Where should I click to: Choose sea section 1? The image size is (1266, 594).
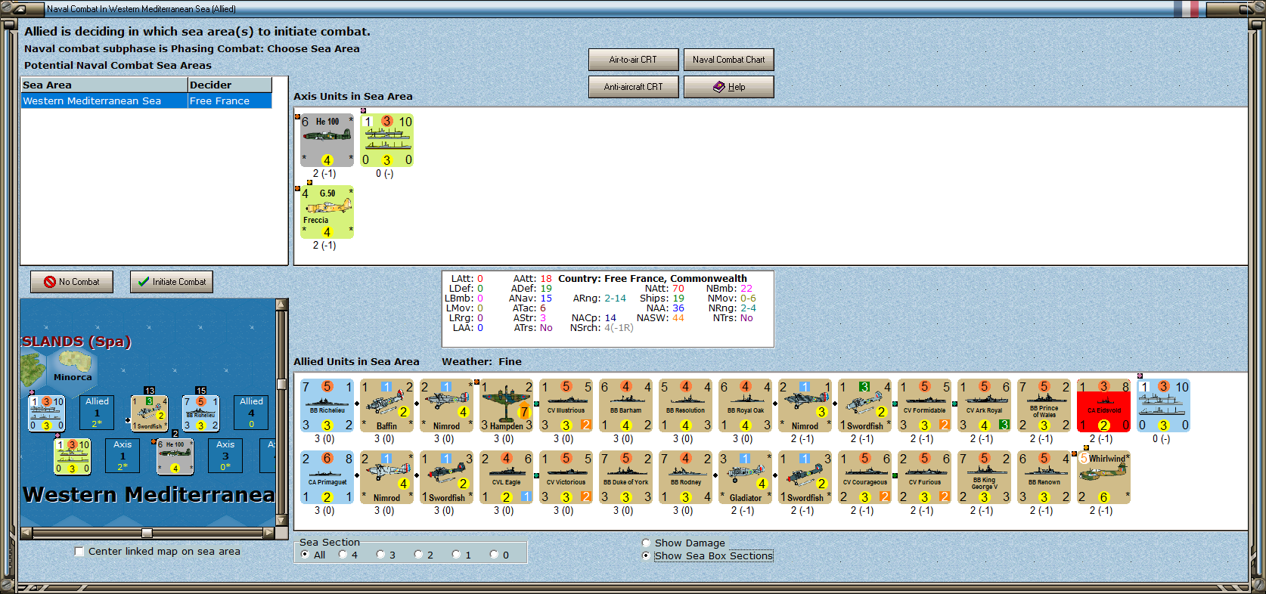tap(456, 555)
